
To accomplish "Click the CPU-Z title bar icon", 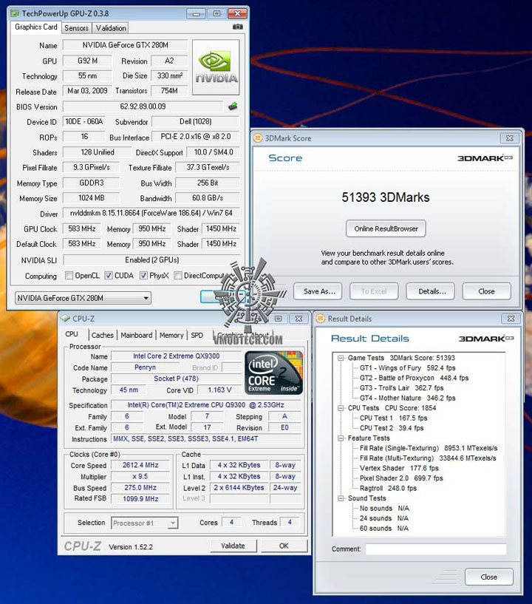I will 65,319.
